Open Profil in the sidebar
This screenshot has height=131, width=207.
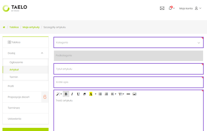tap(26, 86)
